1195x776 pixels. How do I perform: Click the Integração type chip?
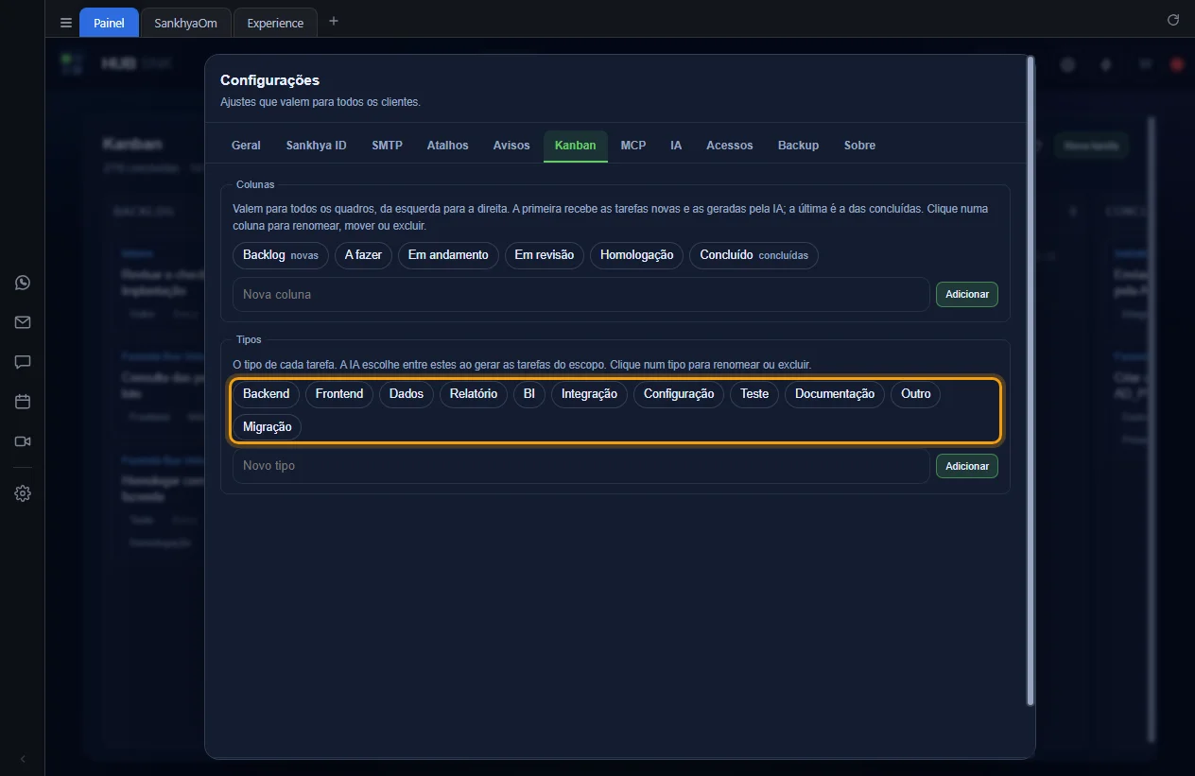pos(589,394)
